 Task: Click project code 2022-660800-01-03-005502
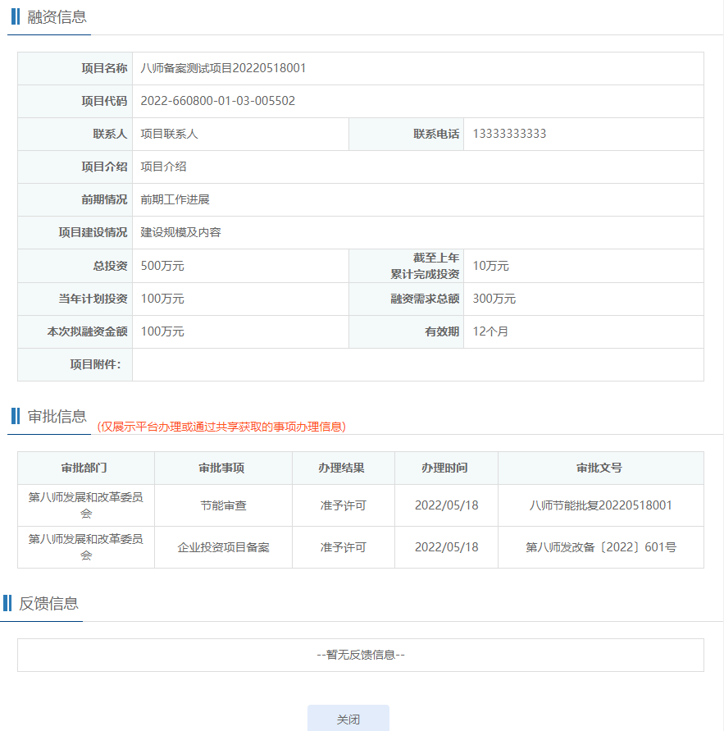217,101
